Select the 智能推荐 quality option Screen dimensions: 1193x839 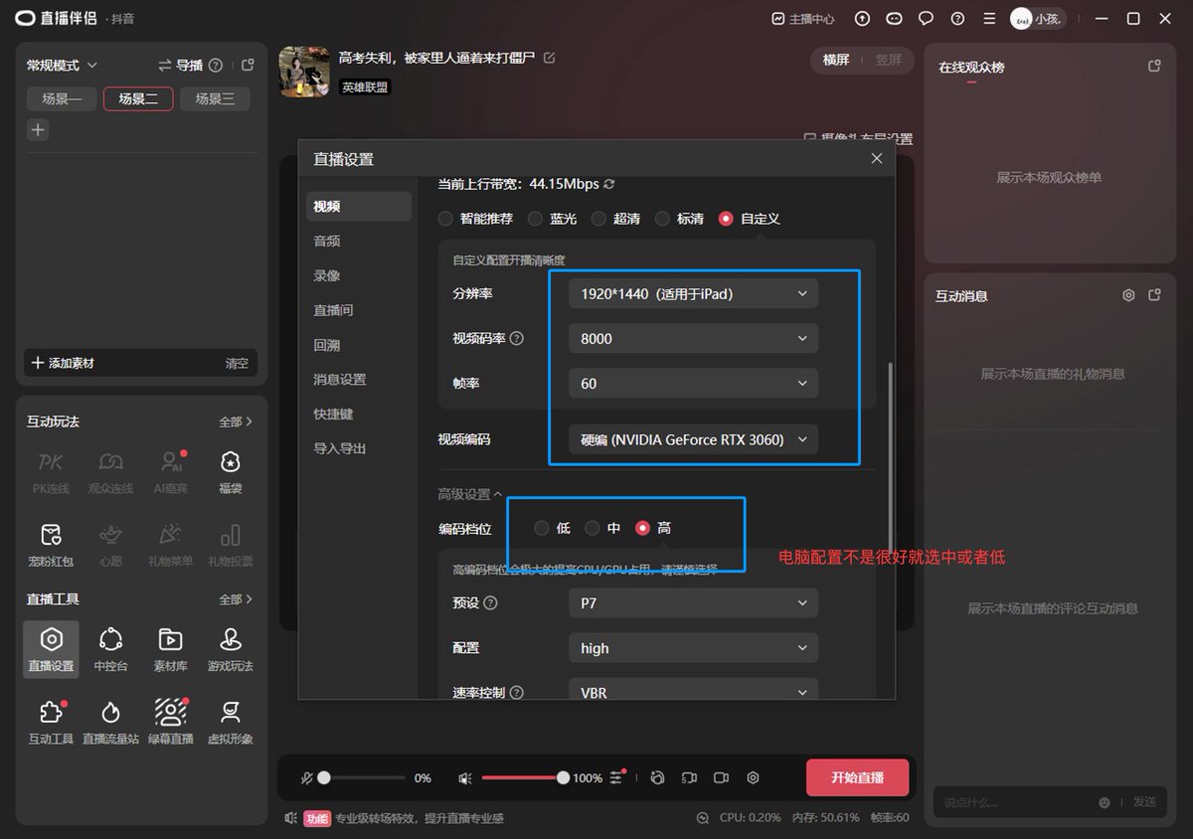[475, 219]
